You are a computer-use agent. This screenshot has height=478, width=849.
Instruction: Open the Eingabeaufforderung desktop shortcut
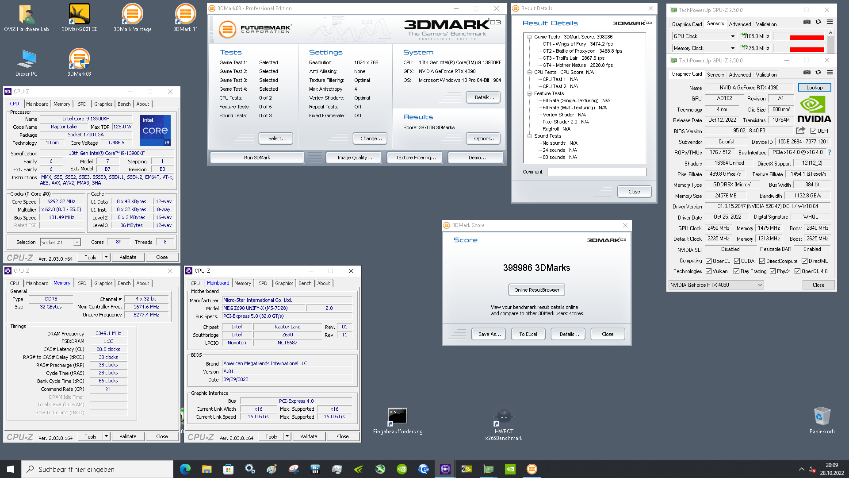tap(398, 421)
